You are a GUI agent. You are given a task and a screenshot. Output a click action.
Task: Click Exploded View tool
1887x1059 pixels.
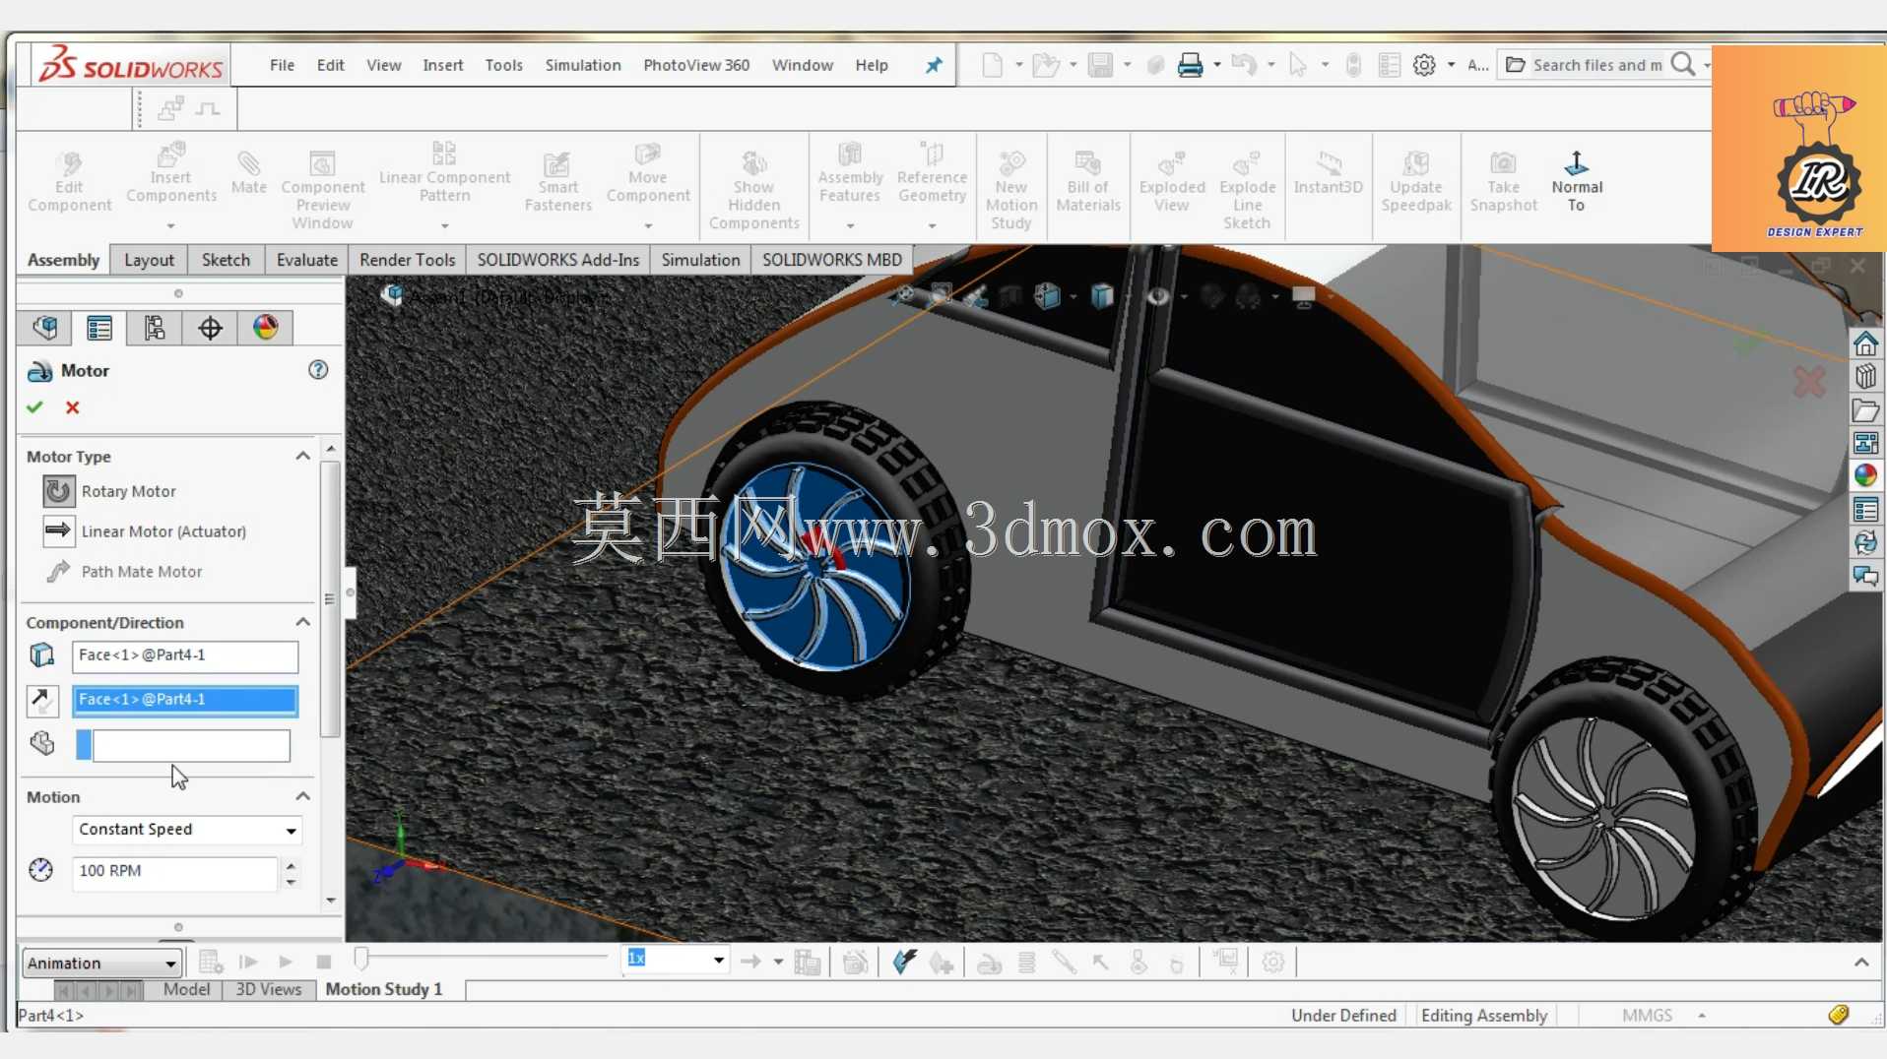tap(1172, 182)
